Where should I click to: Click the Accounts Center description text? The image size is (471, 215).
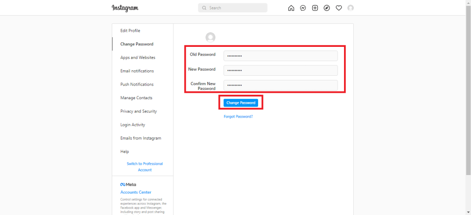[x=143, y=206]
